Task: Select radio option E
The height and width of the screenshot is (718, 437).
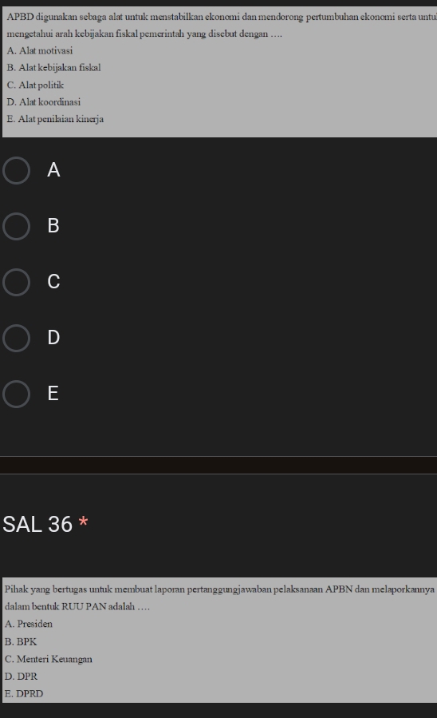Action: pyautogui.click(x=17, y=394)
